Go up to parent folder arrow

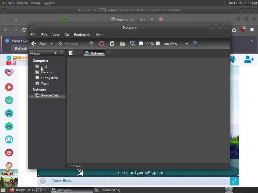click(91, 44)
